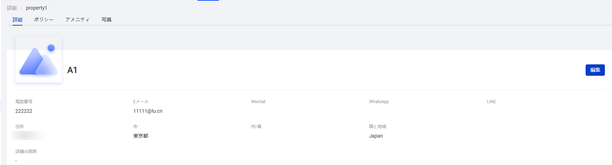
Task: Click the property image placeholder thumbnail
Action: (38, 59)
